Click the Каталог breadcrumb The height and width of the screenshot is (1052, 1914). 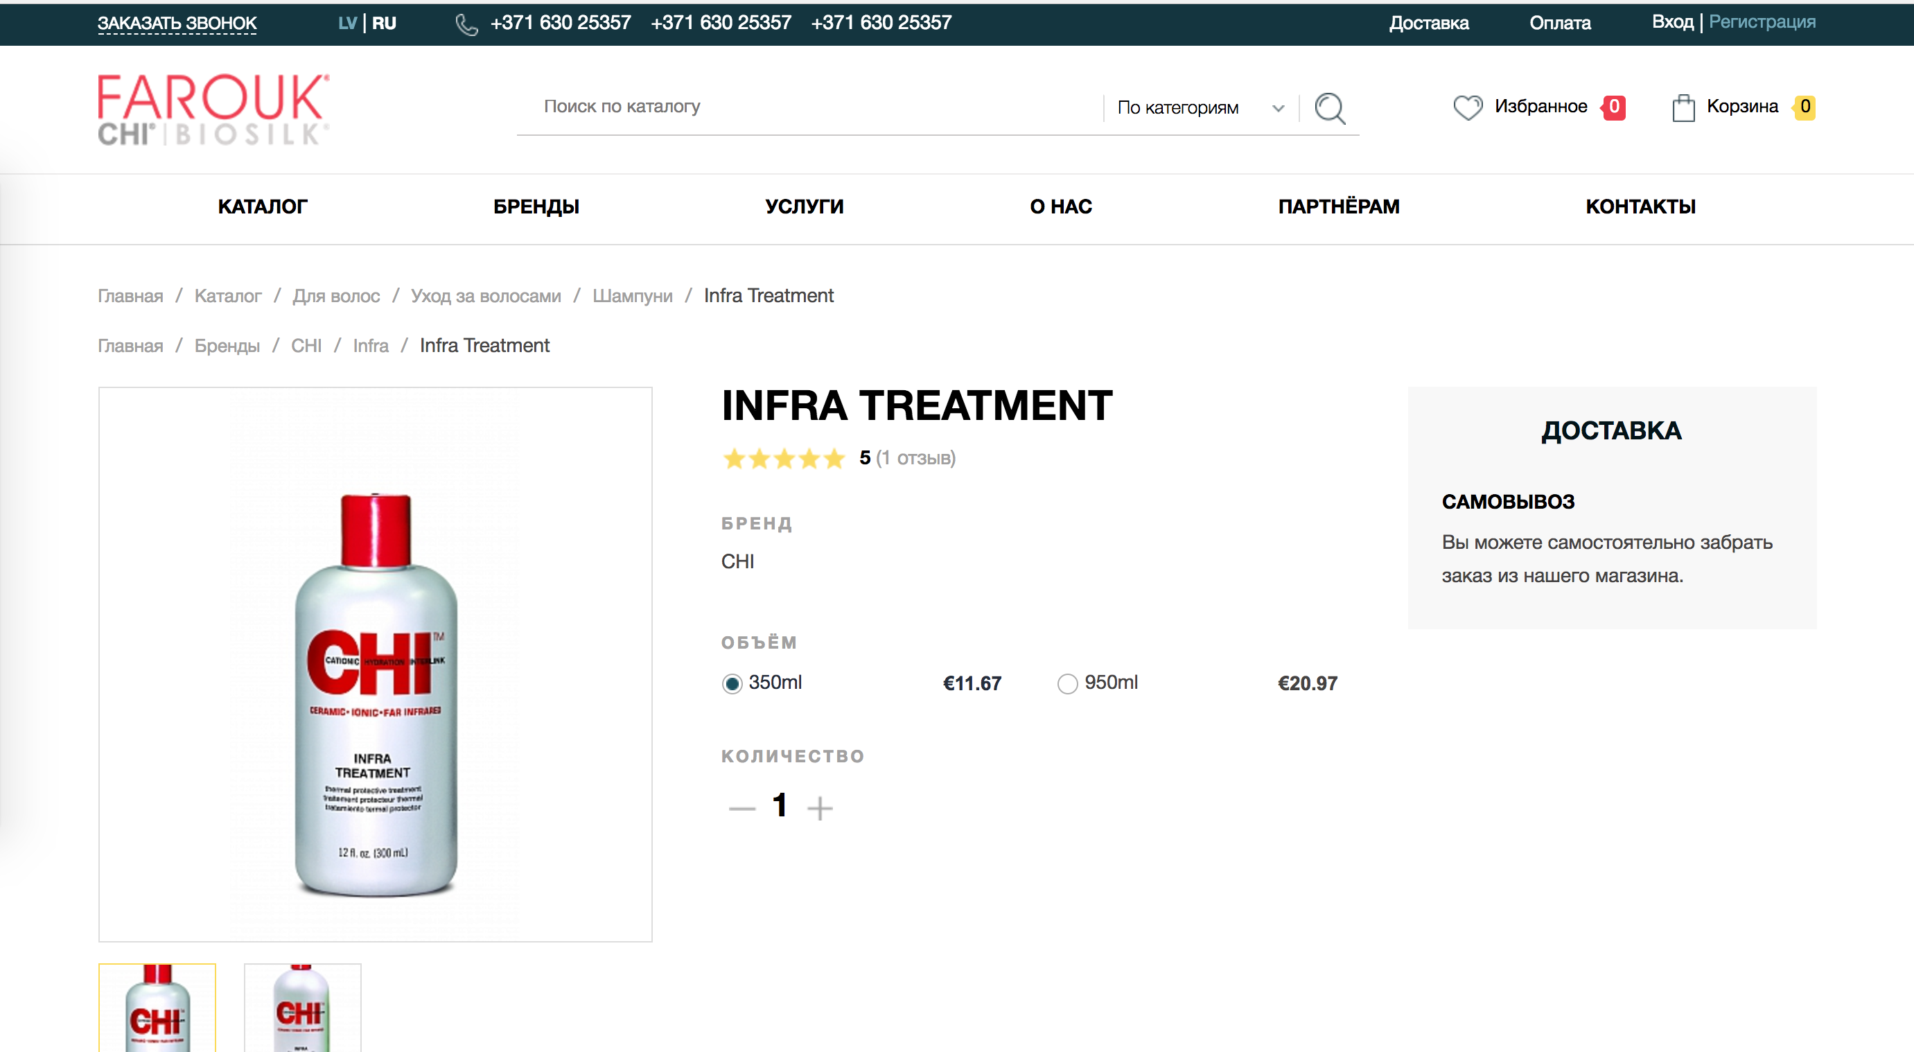tap(227, 296)
